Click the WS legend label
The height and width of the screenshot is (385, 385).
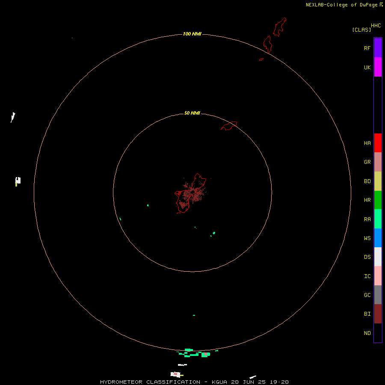pyautogui.click(x=367, y=238)
